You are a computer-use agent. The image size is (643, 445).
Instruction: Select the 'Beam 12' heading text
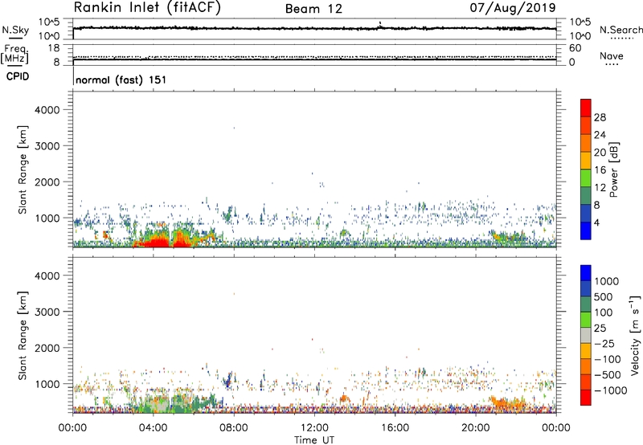313,9
